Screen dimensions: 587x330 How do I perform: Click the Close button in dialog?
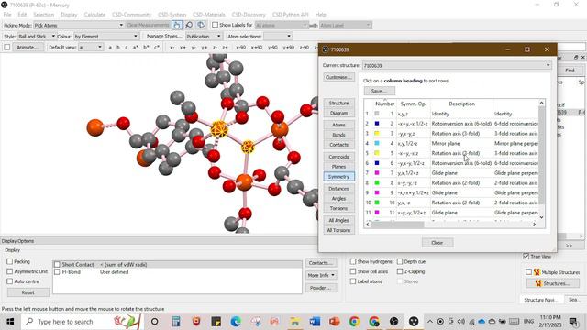tap(437, 242)
